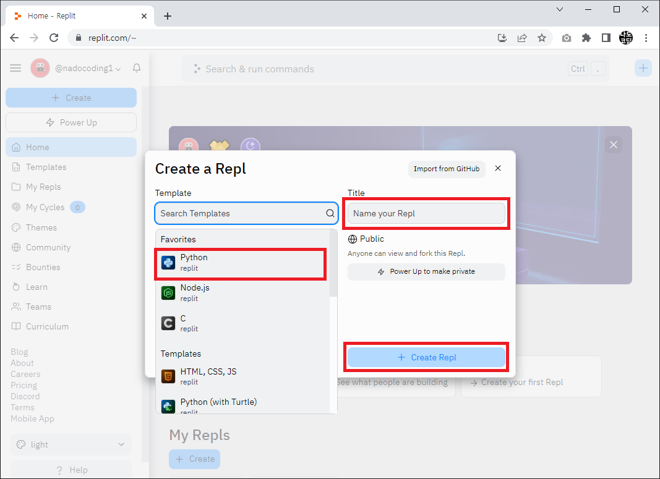Screen dimensions: 660x479
Task: Click the Create Repl button
Action: 426,357
